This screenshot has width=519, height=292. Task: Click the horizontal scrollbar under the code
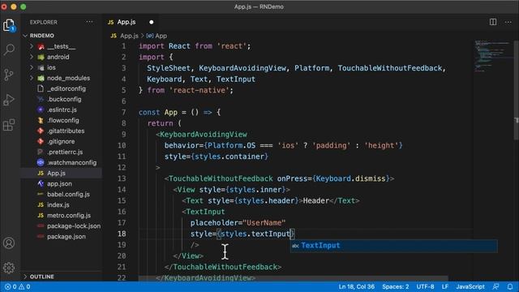293,278
